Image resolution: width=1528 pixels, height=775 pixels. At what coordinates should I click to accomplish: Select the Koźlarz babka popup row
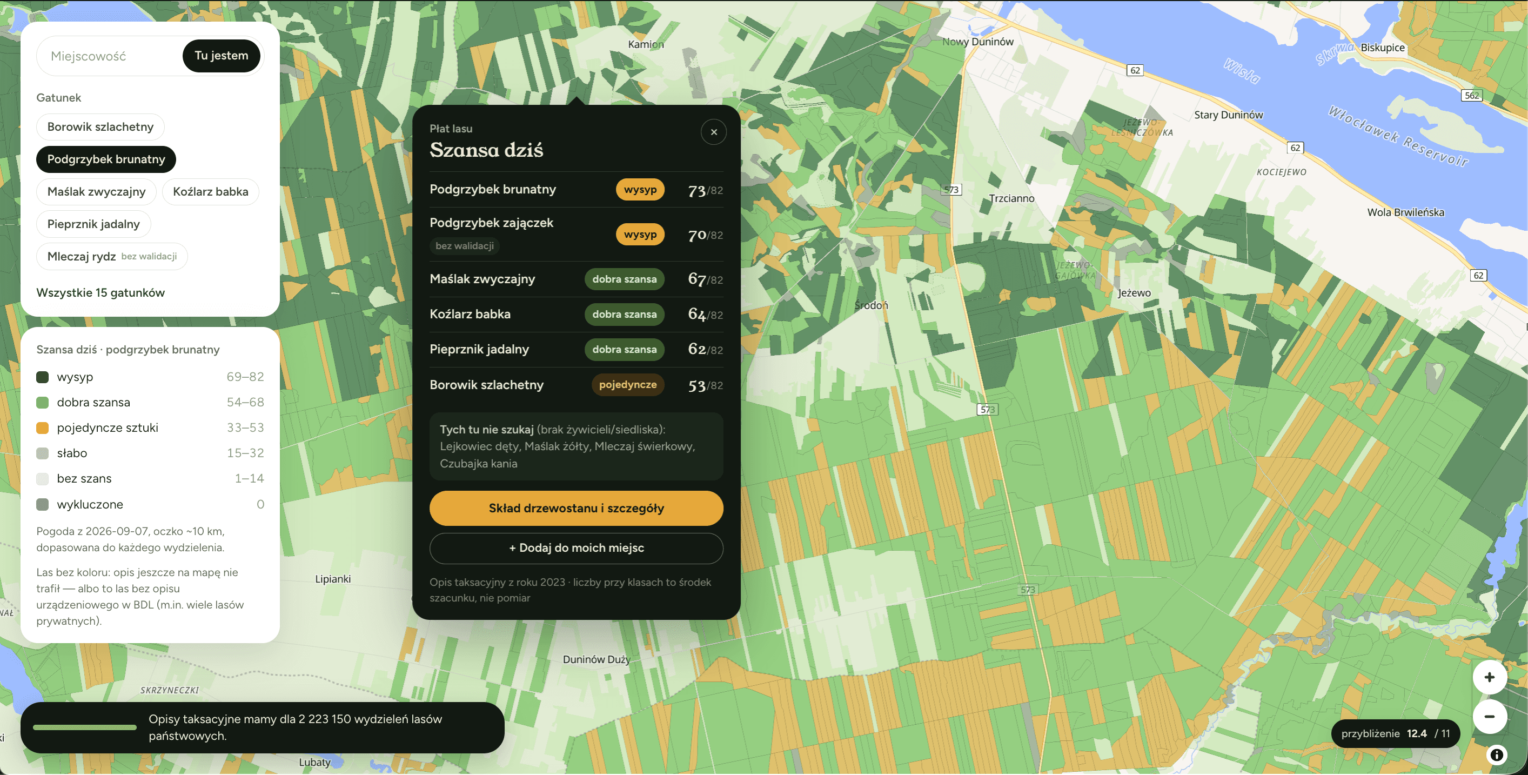(576, 315)
